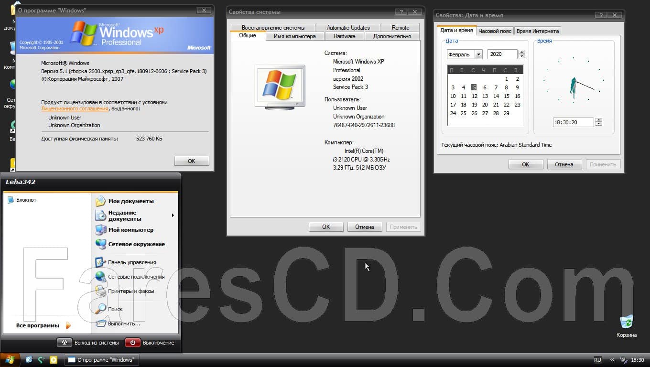Decrease the time with the down spinner arrow
Screen dimensions: 650x367
pyautogui.click(x=598, y=125)
